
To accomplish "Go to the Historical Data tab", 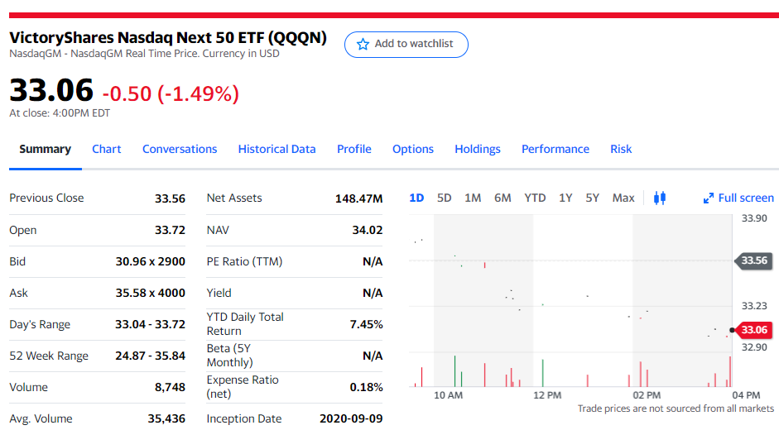I will (276, 149).
